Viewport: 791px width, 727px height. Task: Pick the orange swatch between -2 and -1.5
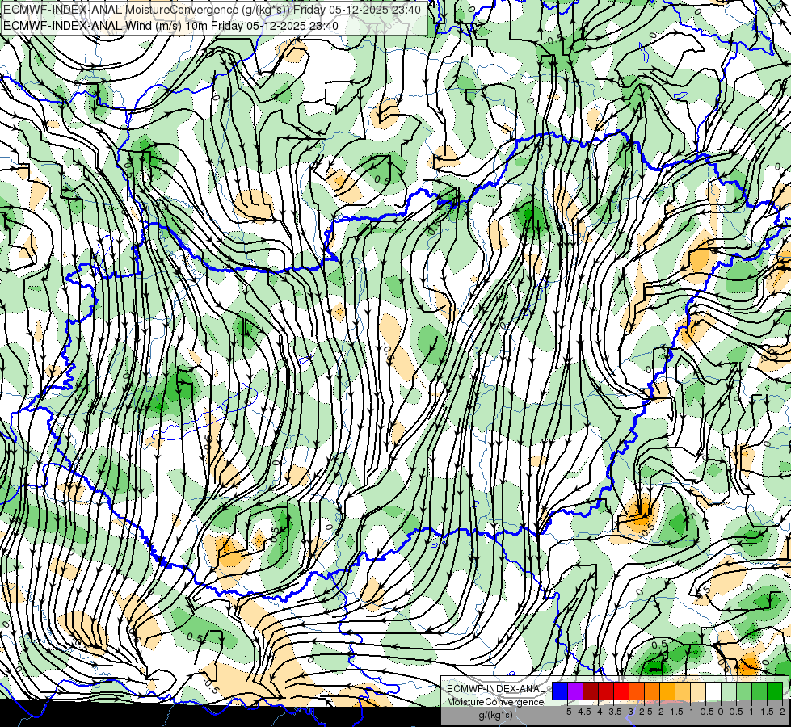[667, 691]
